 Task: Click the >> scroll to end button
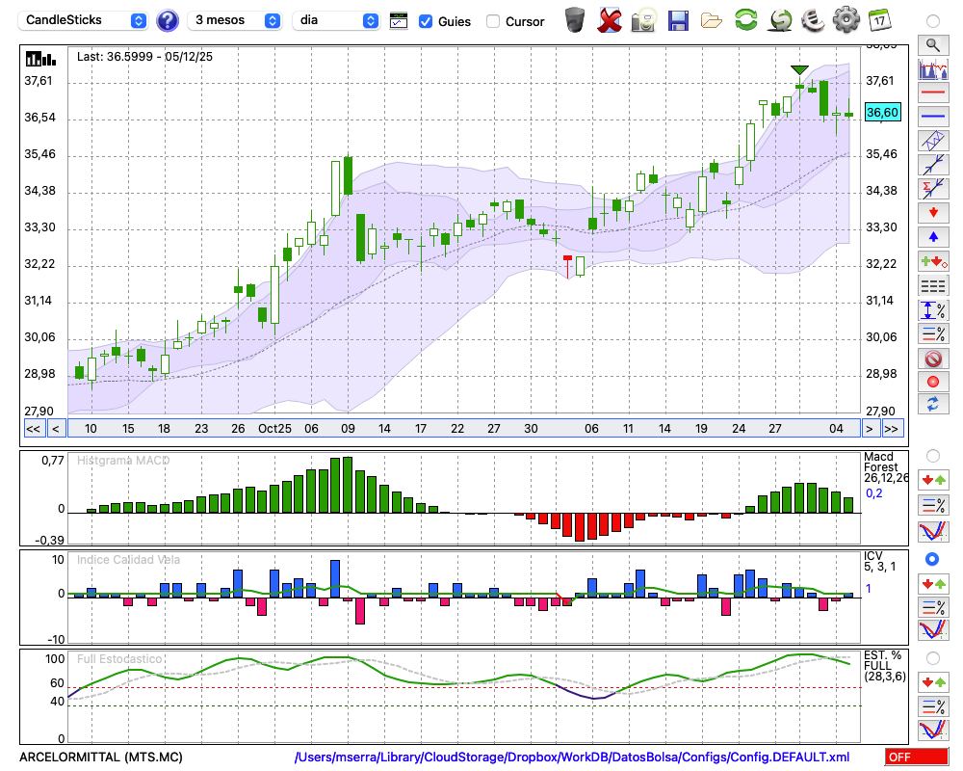(892, 429)
